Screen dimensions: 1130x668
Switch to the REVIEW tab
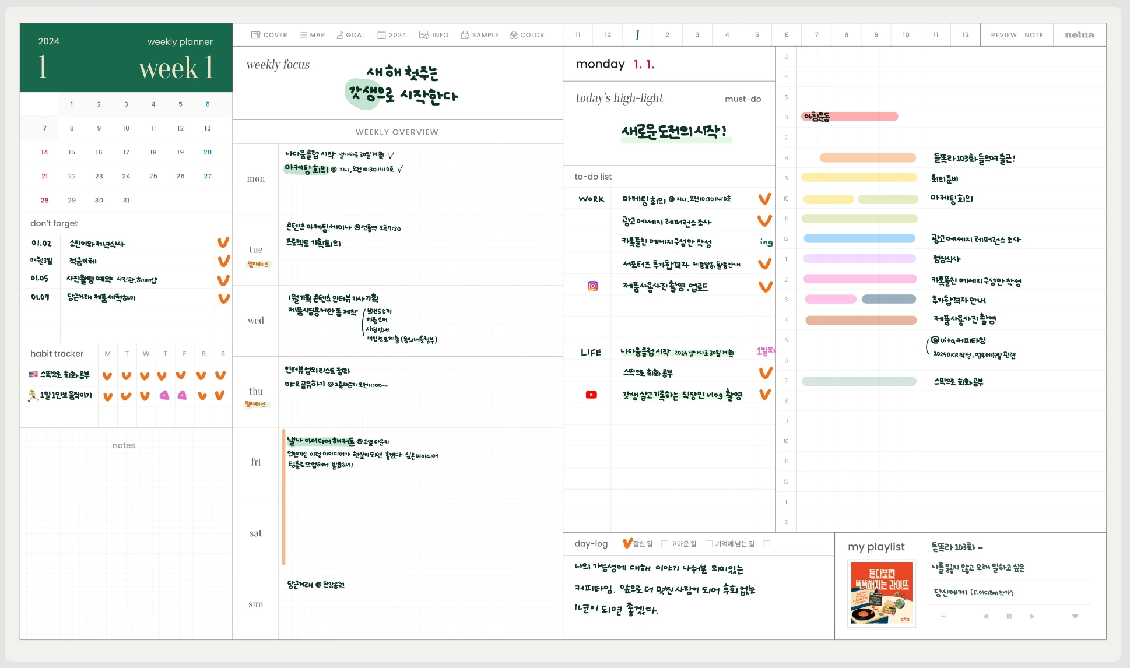(1003, 35)
